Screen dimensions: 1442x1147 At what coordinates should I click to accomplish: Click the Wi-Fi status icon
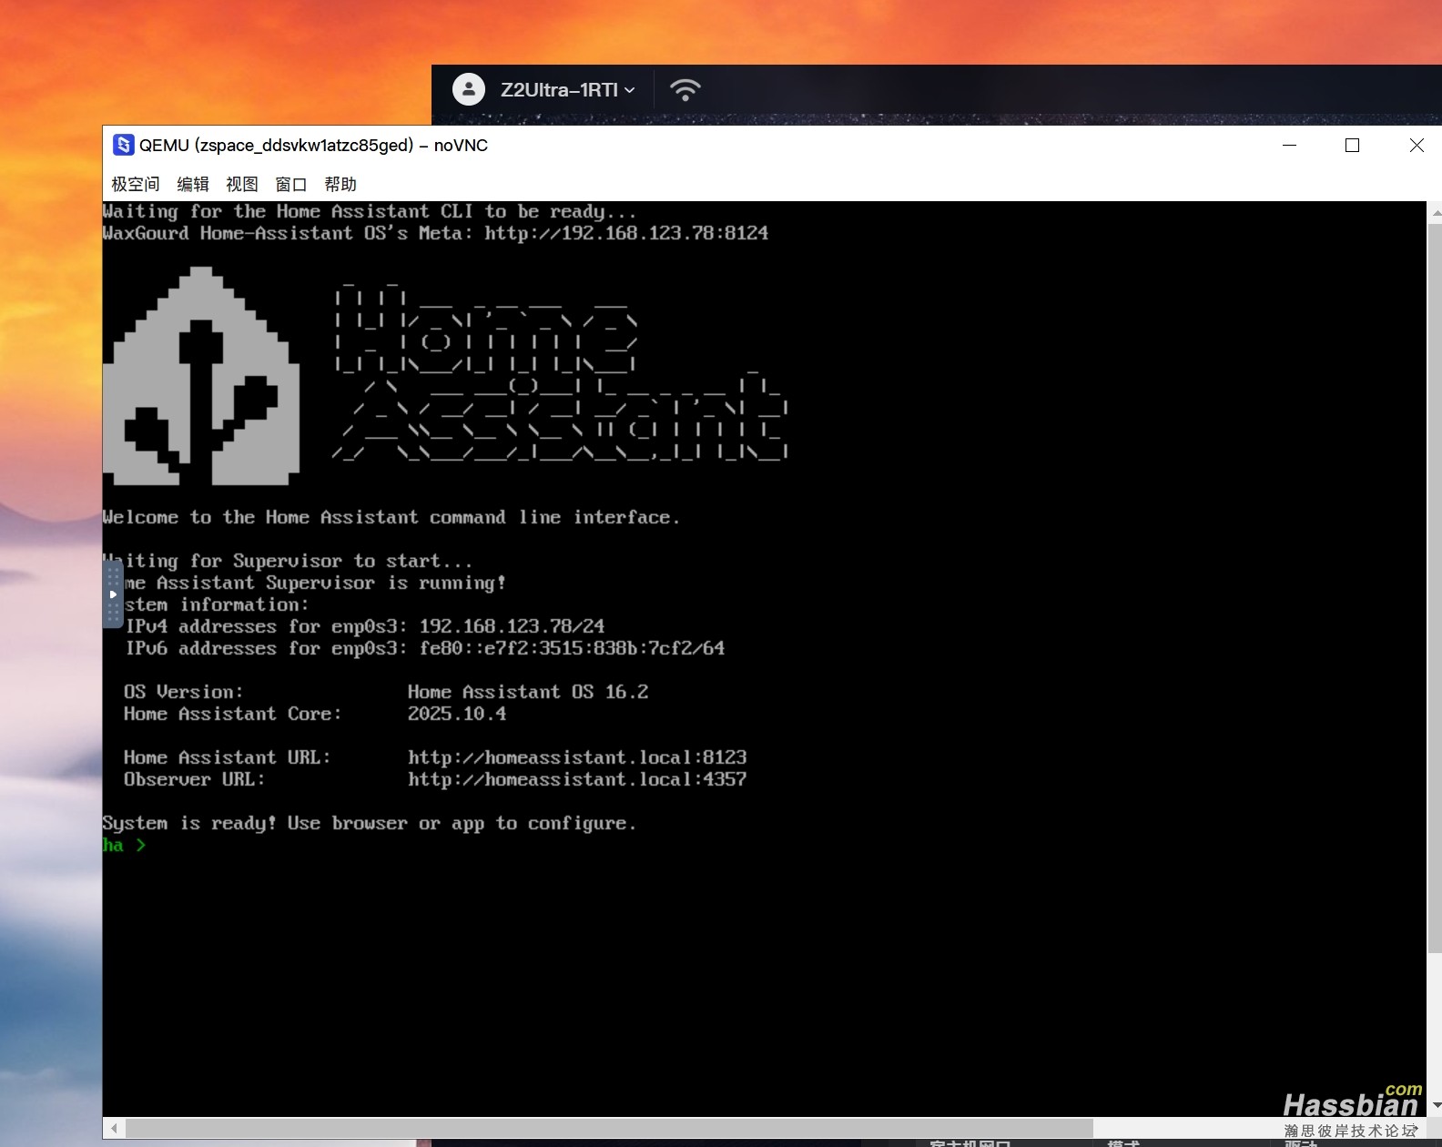[685, 89]
